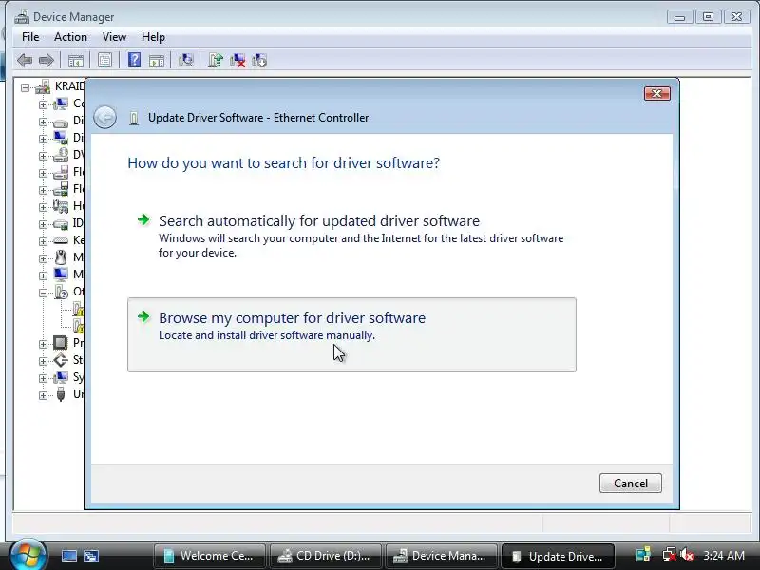Click the muted volume tray icon
The width and height of the screenshot is (760, 570).
[x=686, y=555]
